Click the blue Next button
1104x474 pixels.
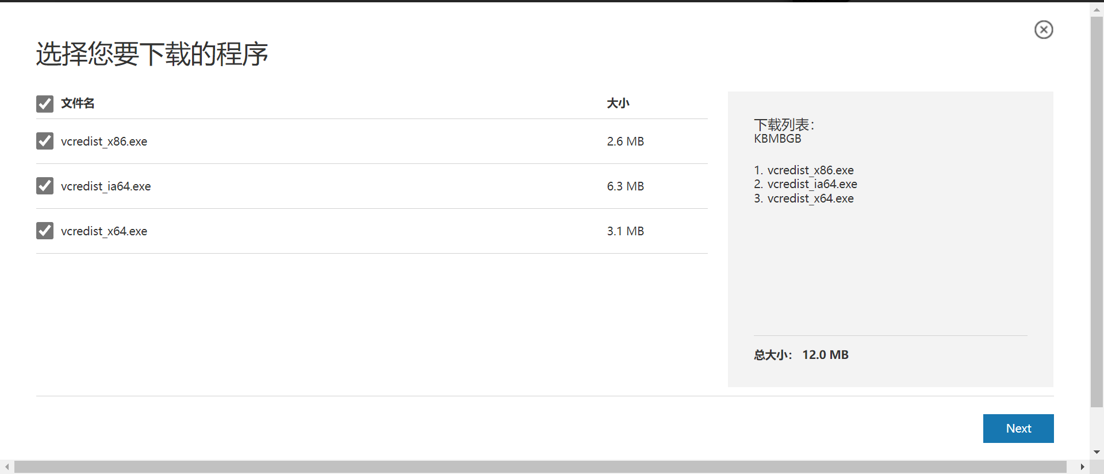[1018, 429]
